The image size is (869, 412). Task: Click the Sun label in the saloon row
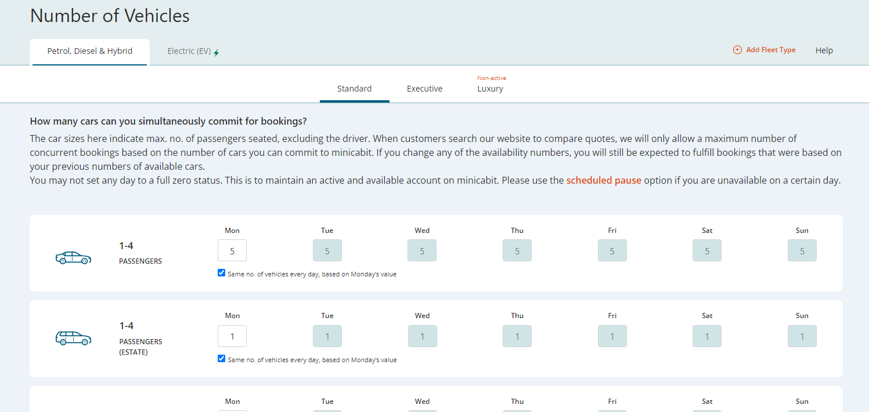point(802,231)
